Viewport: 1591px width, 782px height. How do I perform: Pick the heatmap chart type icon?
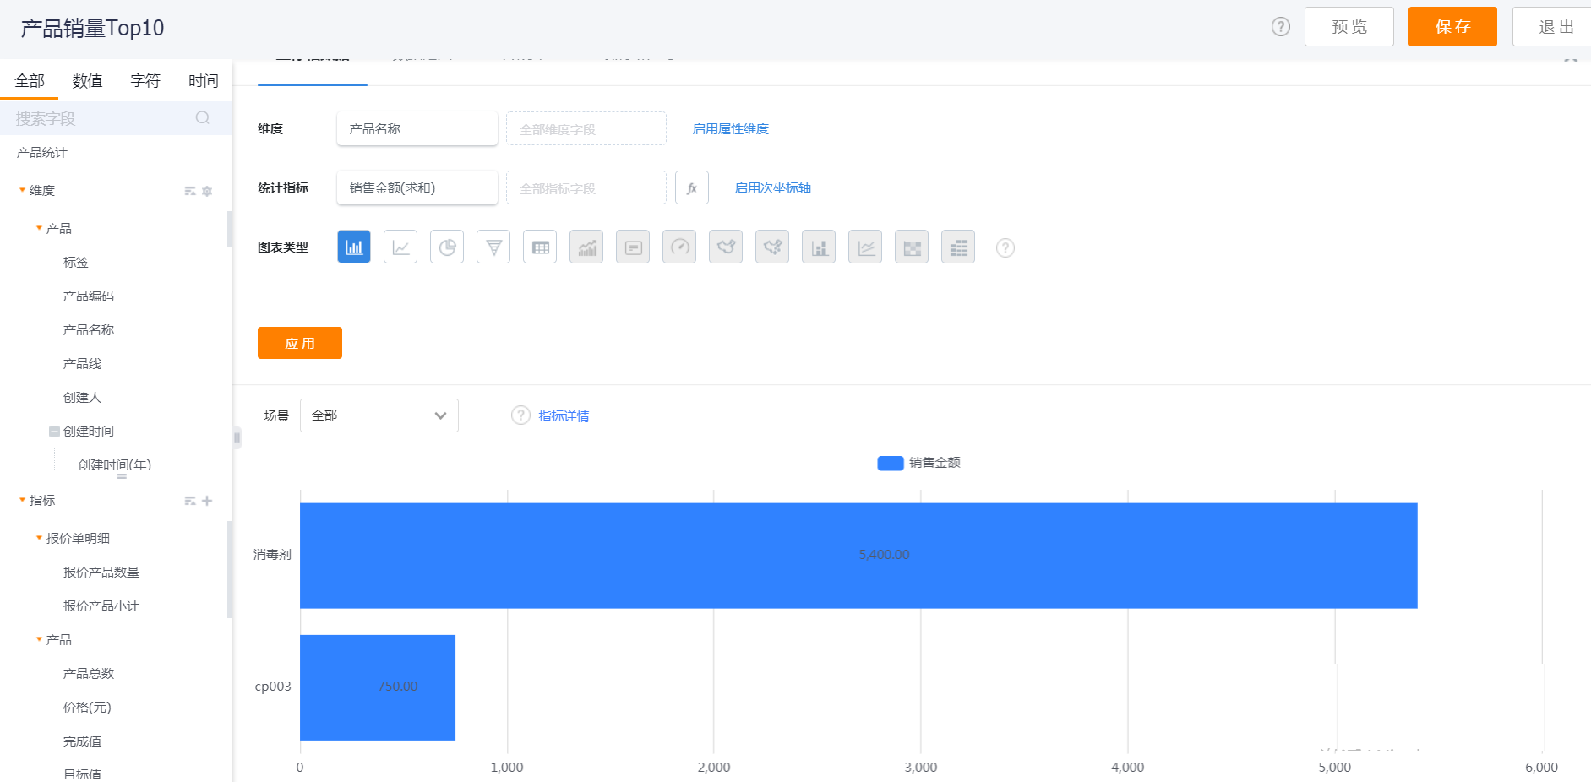pos(912,247)
